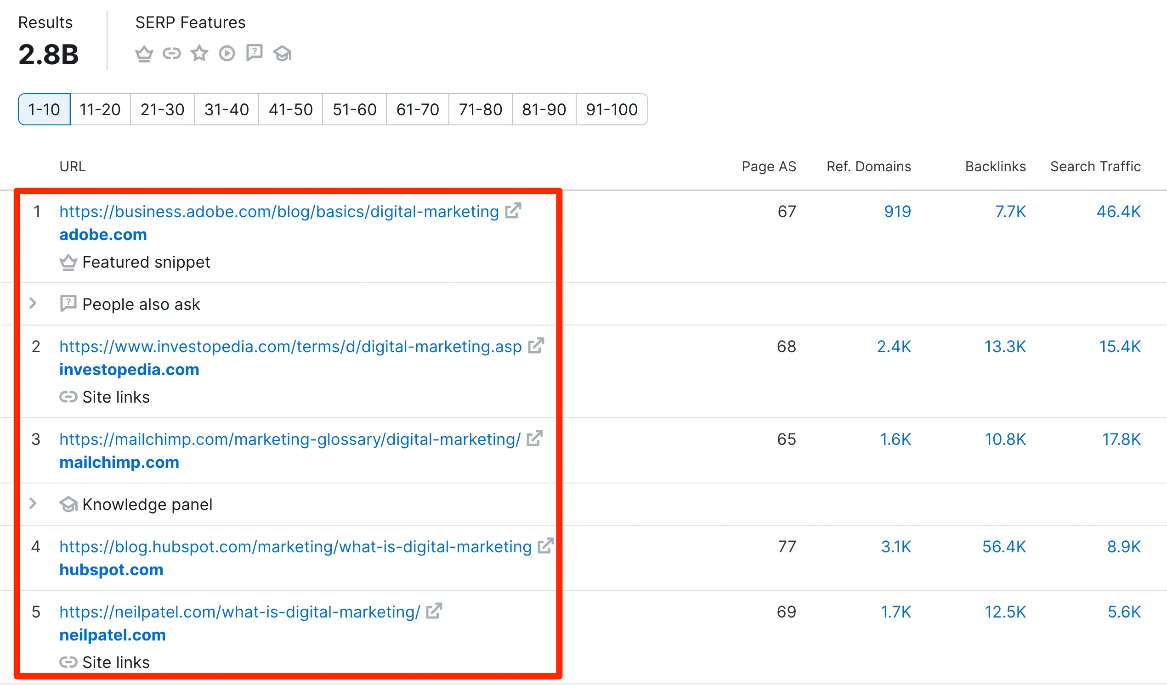Click the video play icon in SERP Features
The width and height of the screenshot is (1167, 685).
click(227, 54)
